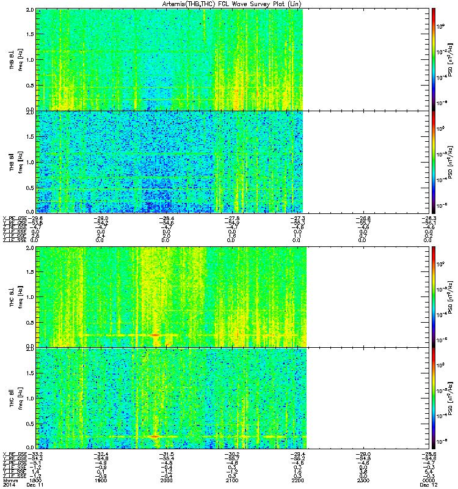Click the THB X_RE_GSE value -28.4
The image size is (458, 489).
click(x=166, y=218)
